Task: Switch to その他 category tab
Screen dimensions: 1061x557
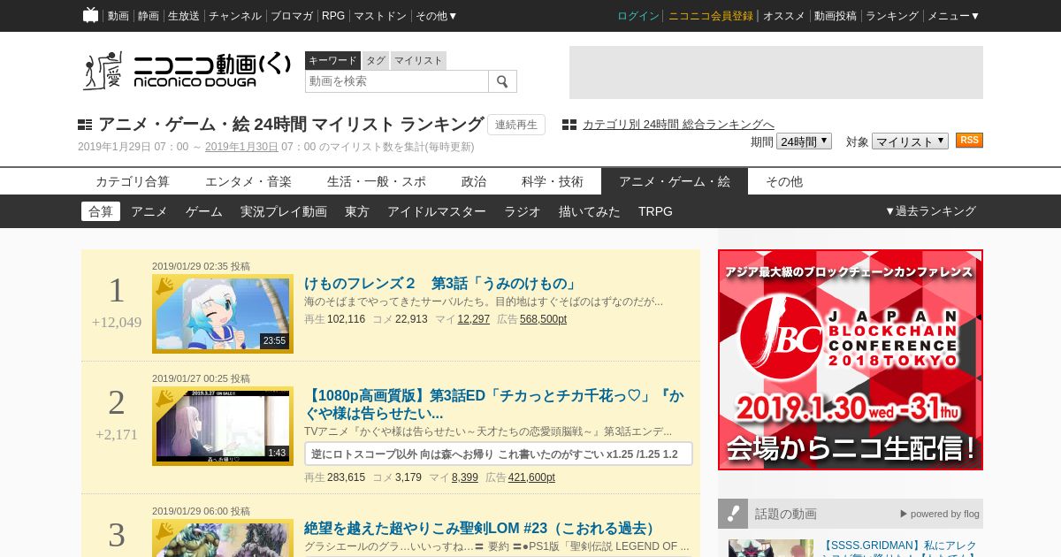Action: tap(784, 181)
